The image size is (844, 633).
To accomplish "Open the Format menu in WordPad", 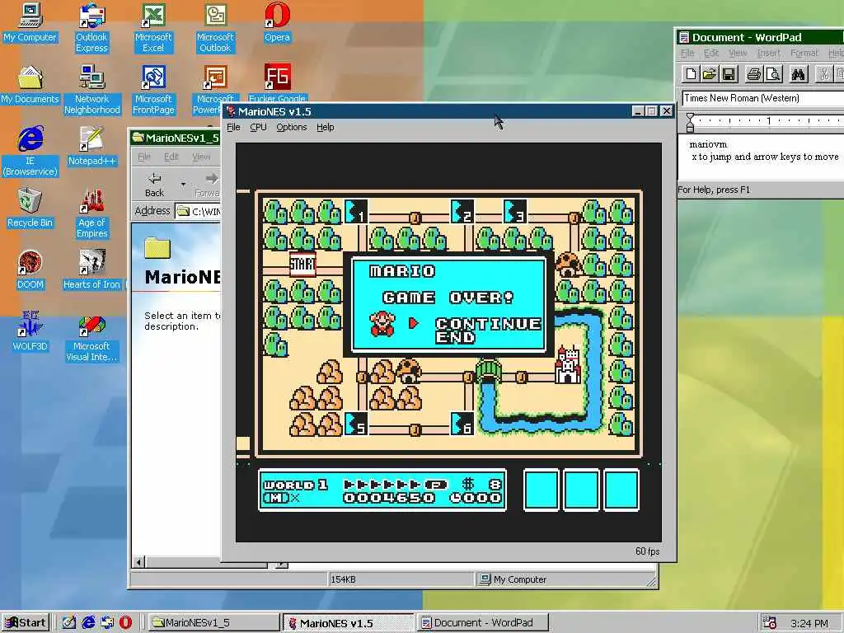I will point(804,53).
